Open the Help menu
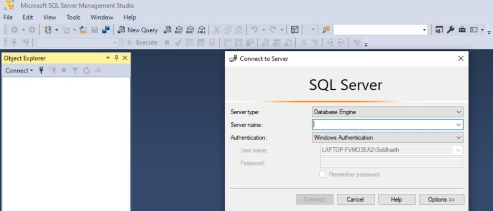This screenshot has height=211, width=493. tap(130, 17)
